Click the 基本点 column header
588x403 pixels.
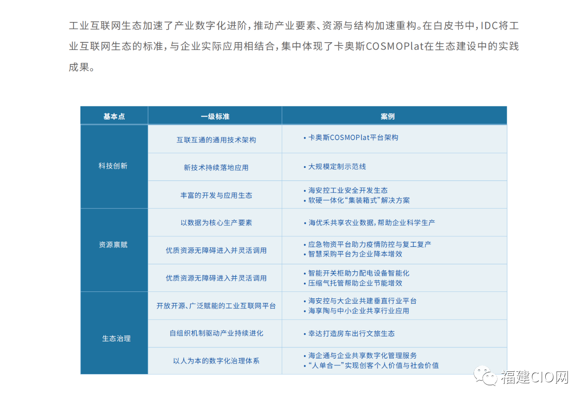114,116
